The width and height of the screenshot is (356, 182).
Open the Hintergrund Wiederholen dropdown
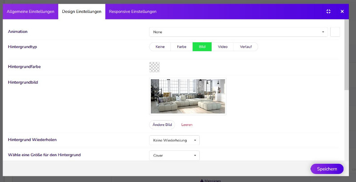click(174, 140)
